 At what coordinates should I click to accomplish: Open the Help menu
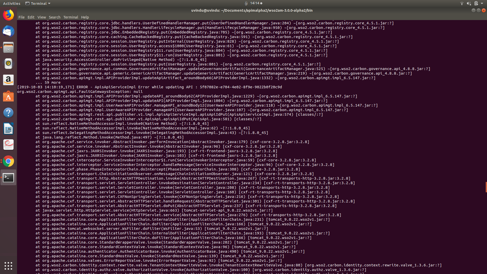click(85, 17)
